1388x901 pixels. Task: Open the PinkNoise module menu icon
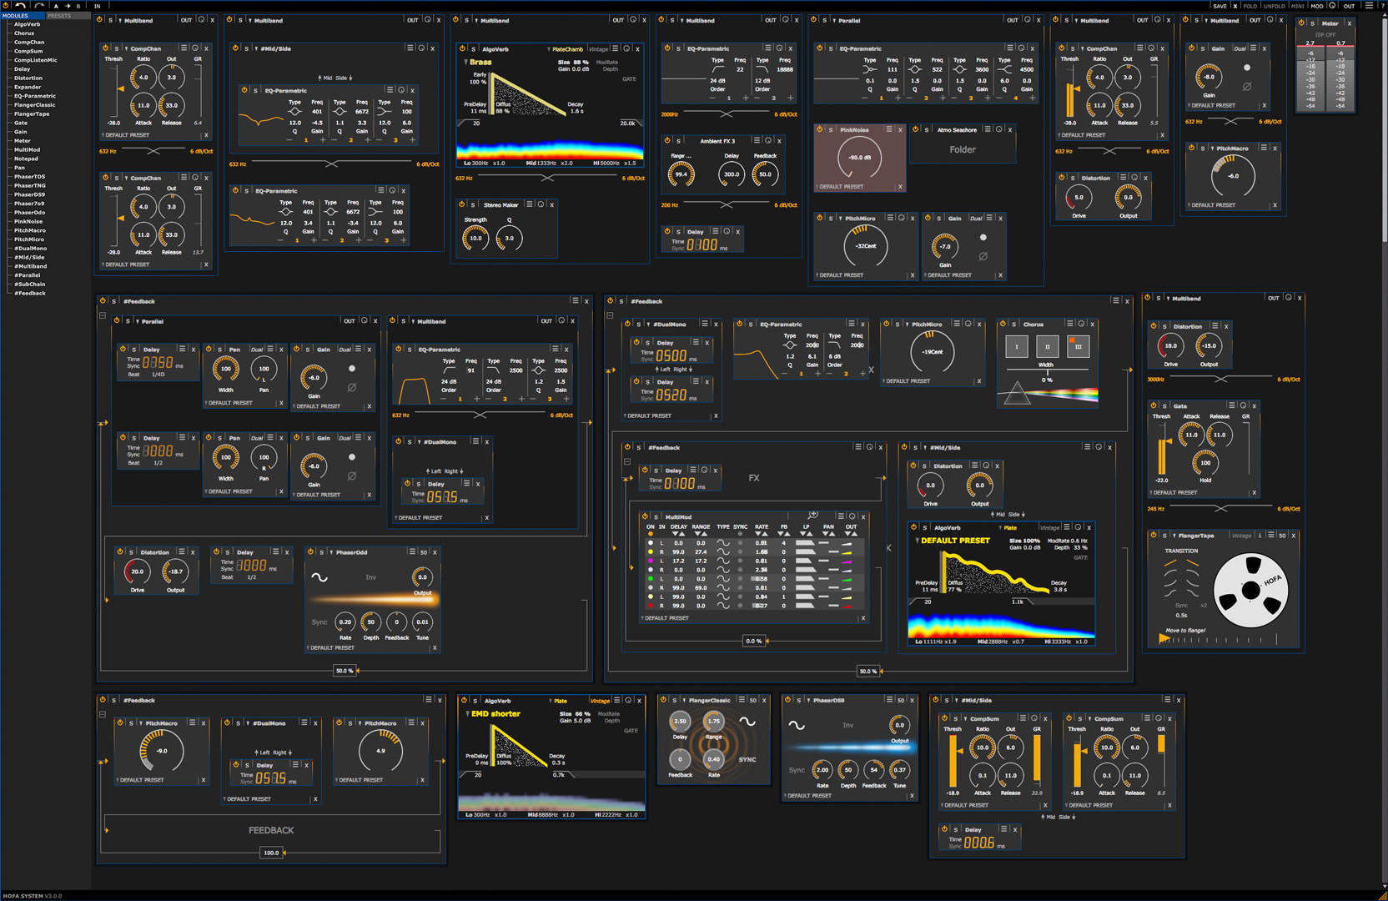tap(888, 129)
